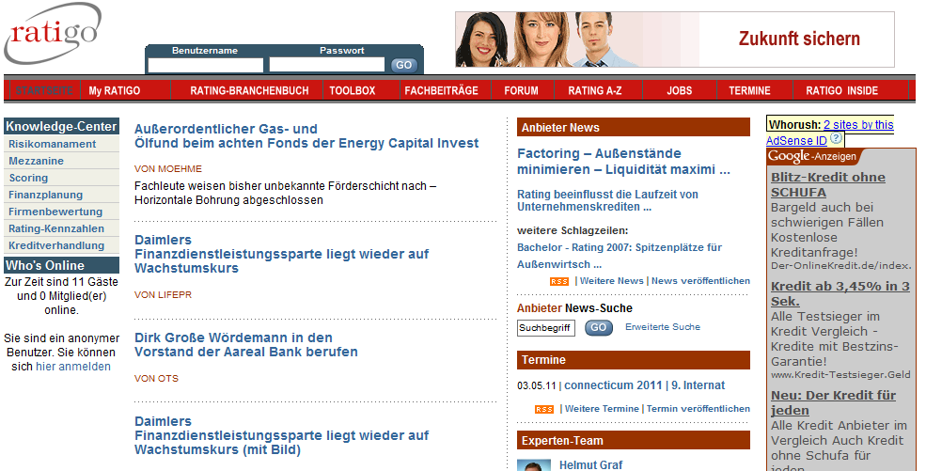Screen dimensions: 926x471
Task: Open JOBS from the red menu bar
Action: 679,91
